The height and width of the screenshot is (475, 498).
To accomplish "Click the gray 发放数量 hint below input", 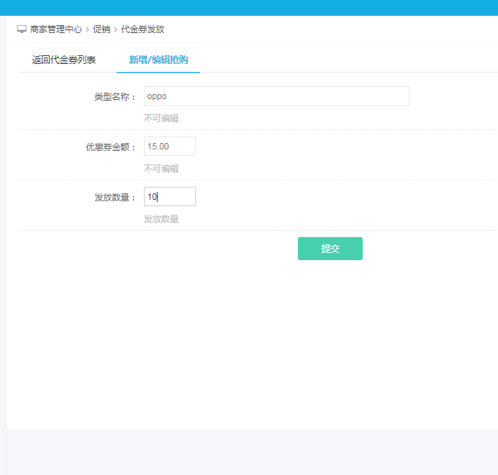I will 161,219.
